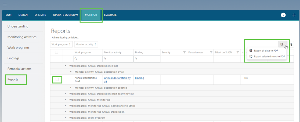The image size is (300, 122).
Task: Click the plus add icon
Action: point(294,15)
